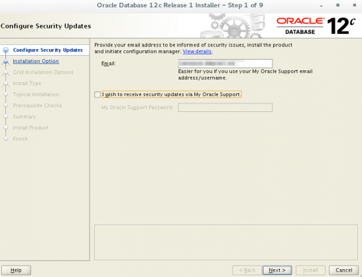Cancel the installation

click(x=343, y=270)
